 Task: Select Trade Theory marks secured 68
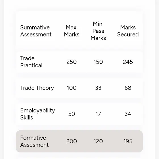pos(128,88)
